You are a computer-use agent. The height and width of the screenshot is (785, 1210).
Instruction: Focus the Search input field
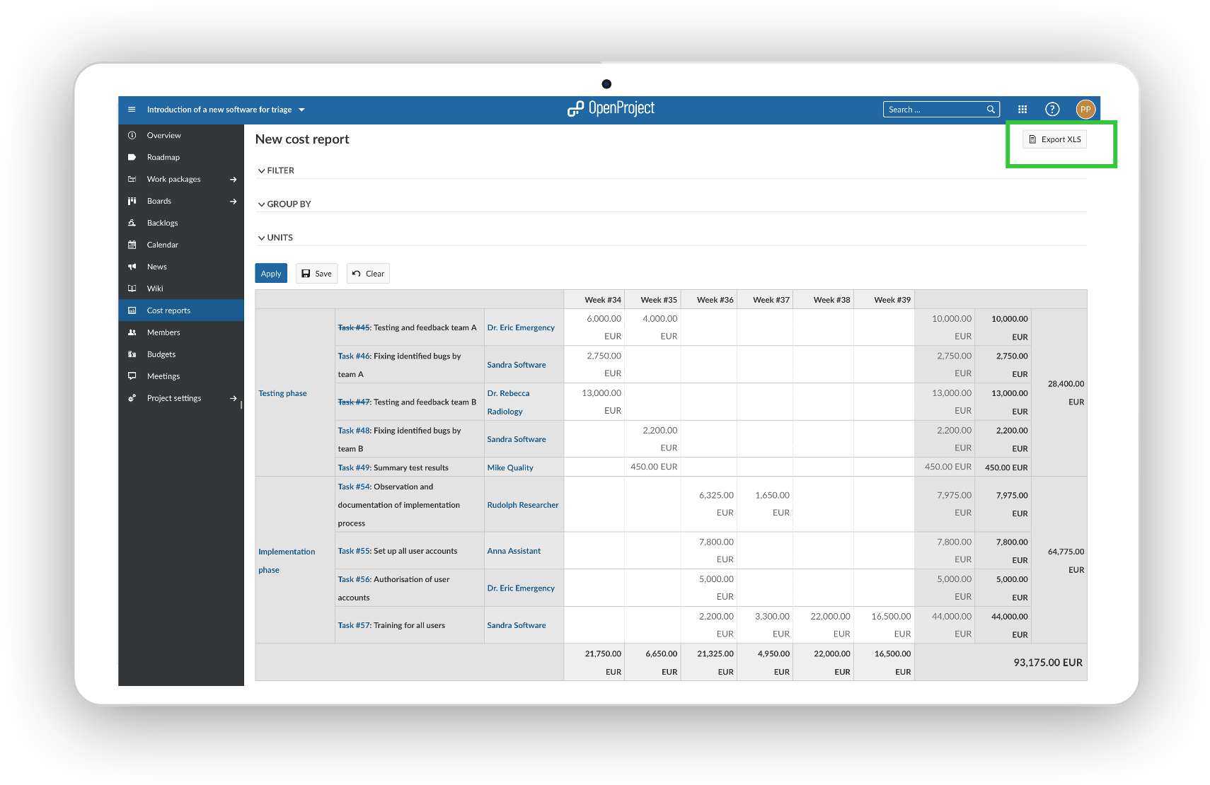(934, 110)
